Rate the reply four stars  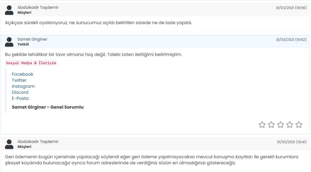[289, 125]
